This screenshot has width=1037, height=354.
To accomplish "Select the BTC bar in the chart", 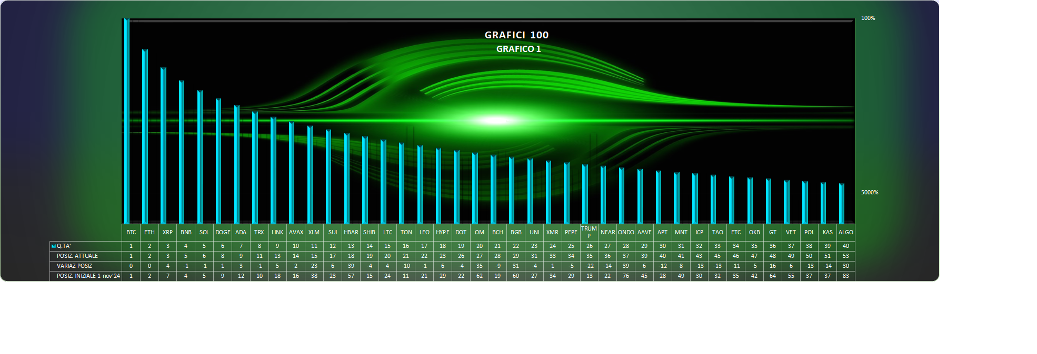I will pyautogui.click(x=127, y=121).
